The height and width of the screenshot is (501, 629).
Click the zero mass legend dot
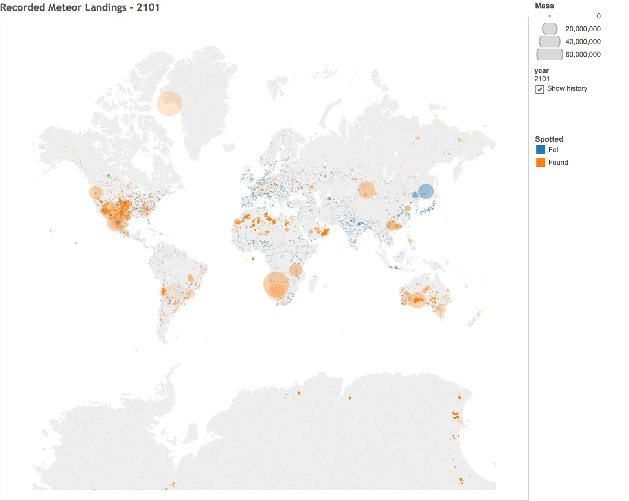coord(550,16)
